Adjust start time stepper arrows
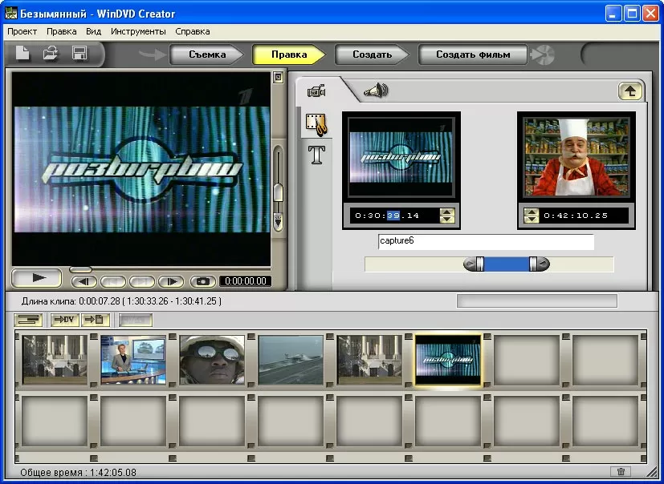The height and width of the screenshot is (484, 664). click(x=447, y=216)
